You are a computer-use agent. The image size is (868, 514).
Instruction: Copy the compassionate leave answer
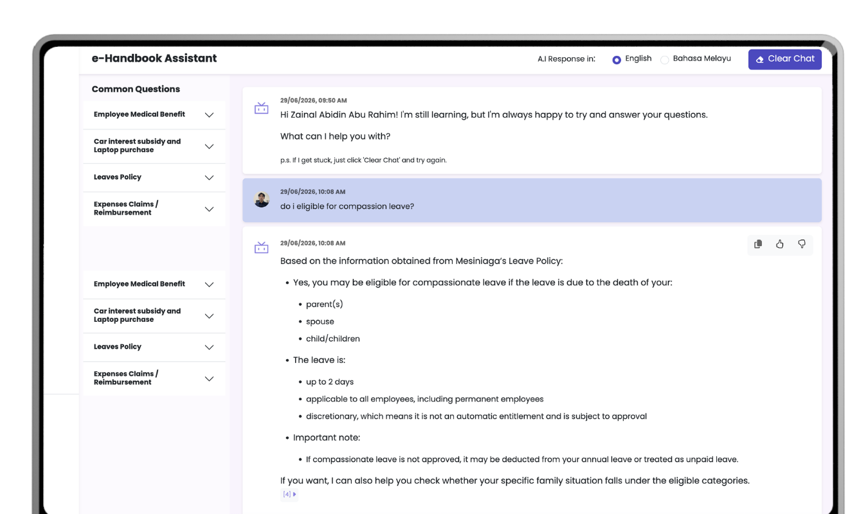(x=758, y=244)
